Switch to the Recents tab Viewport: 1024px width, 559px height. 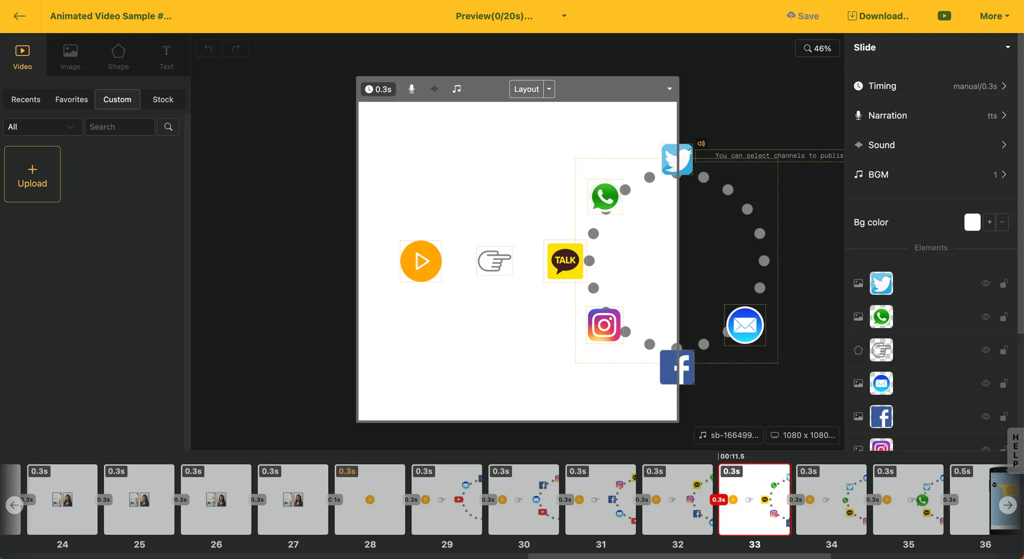(x=26, y=99)
